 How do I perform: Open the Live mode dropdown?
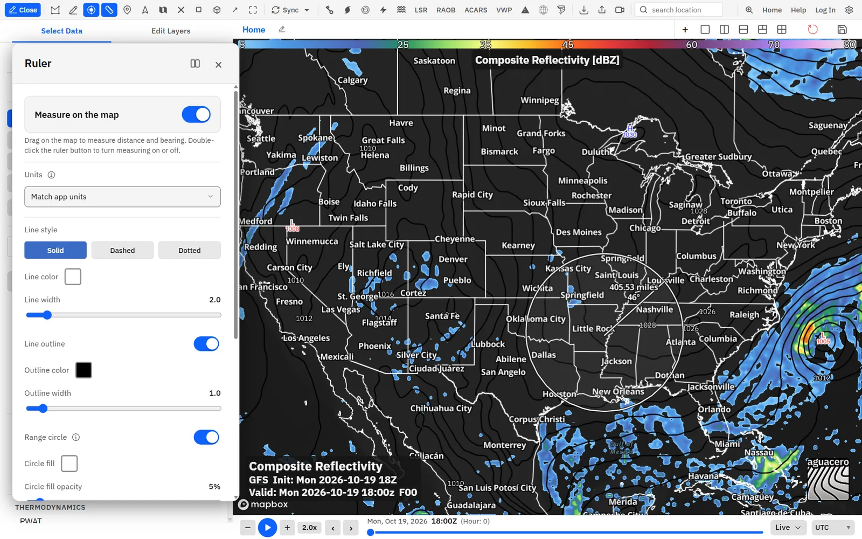point(788,527)
